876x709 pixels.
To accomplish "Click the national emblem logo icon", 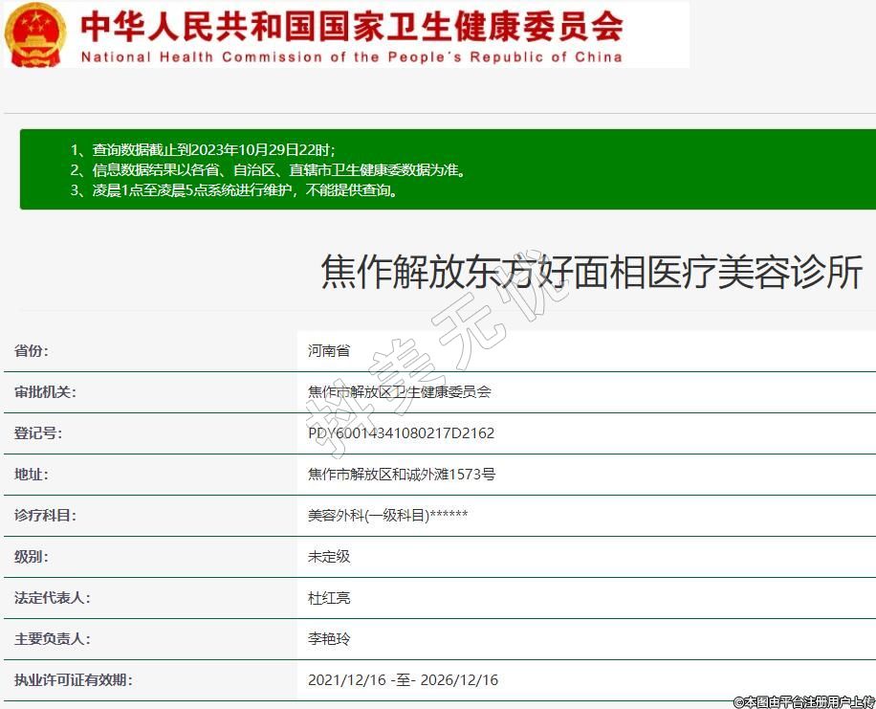I will 36,34.
